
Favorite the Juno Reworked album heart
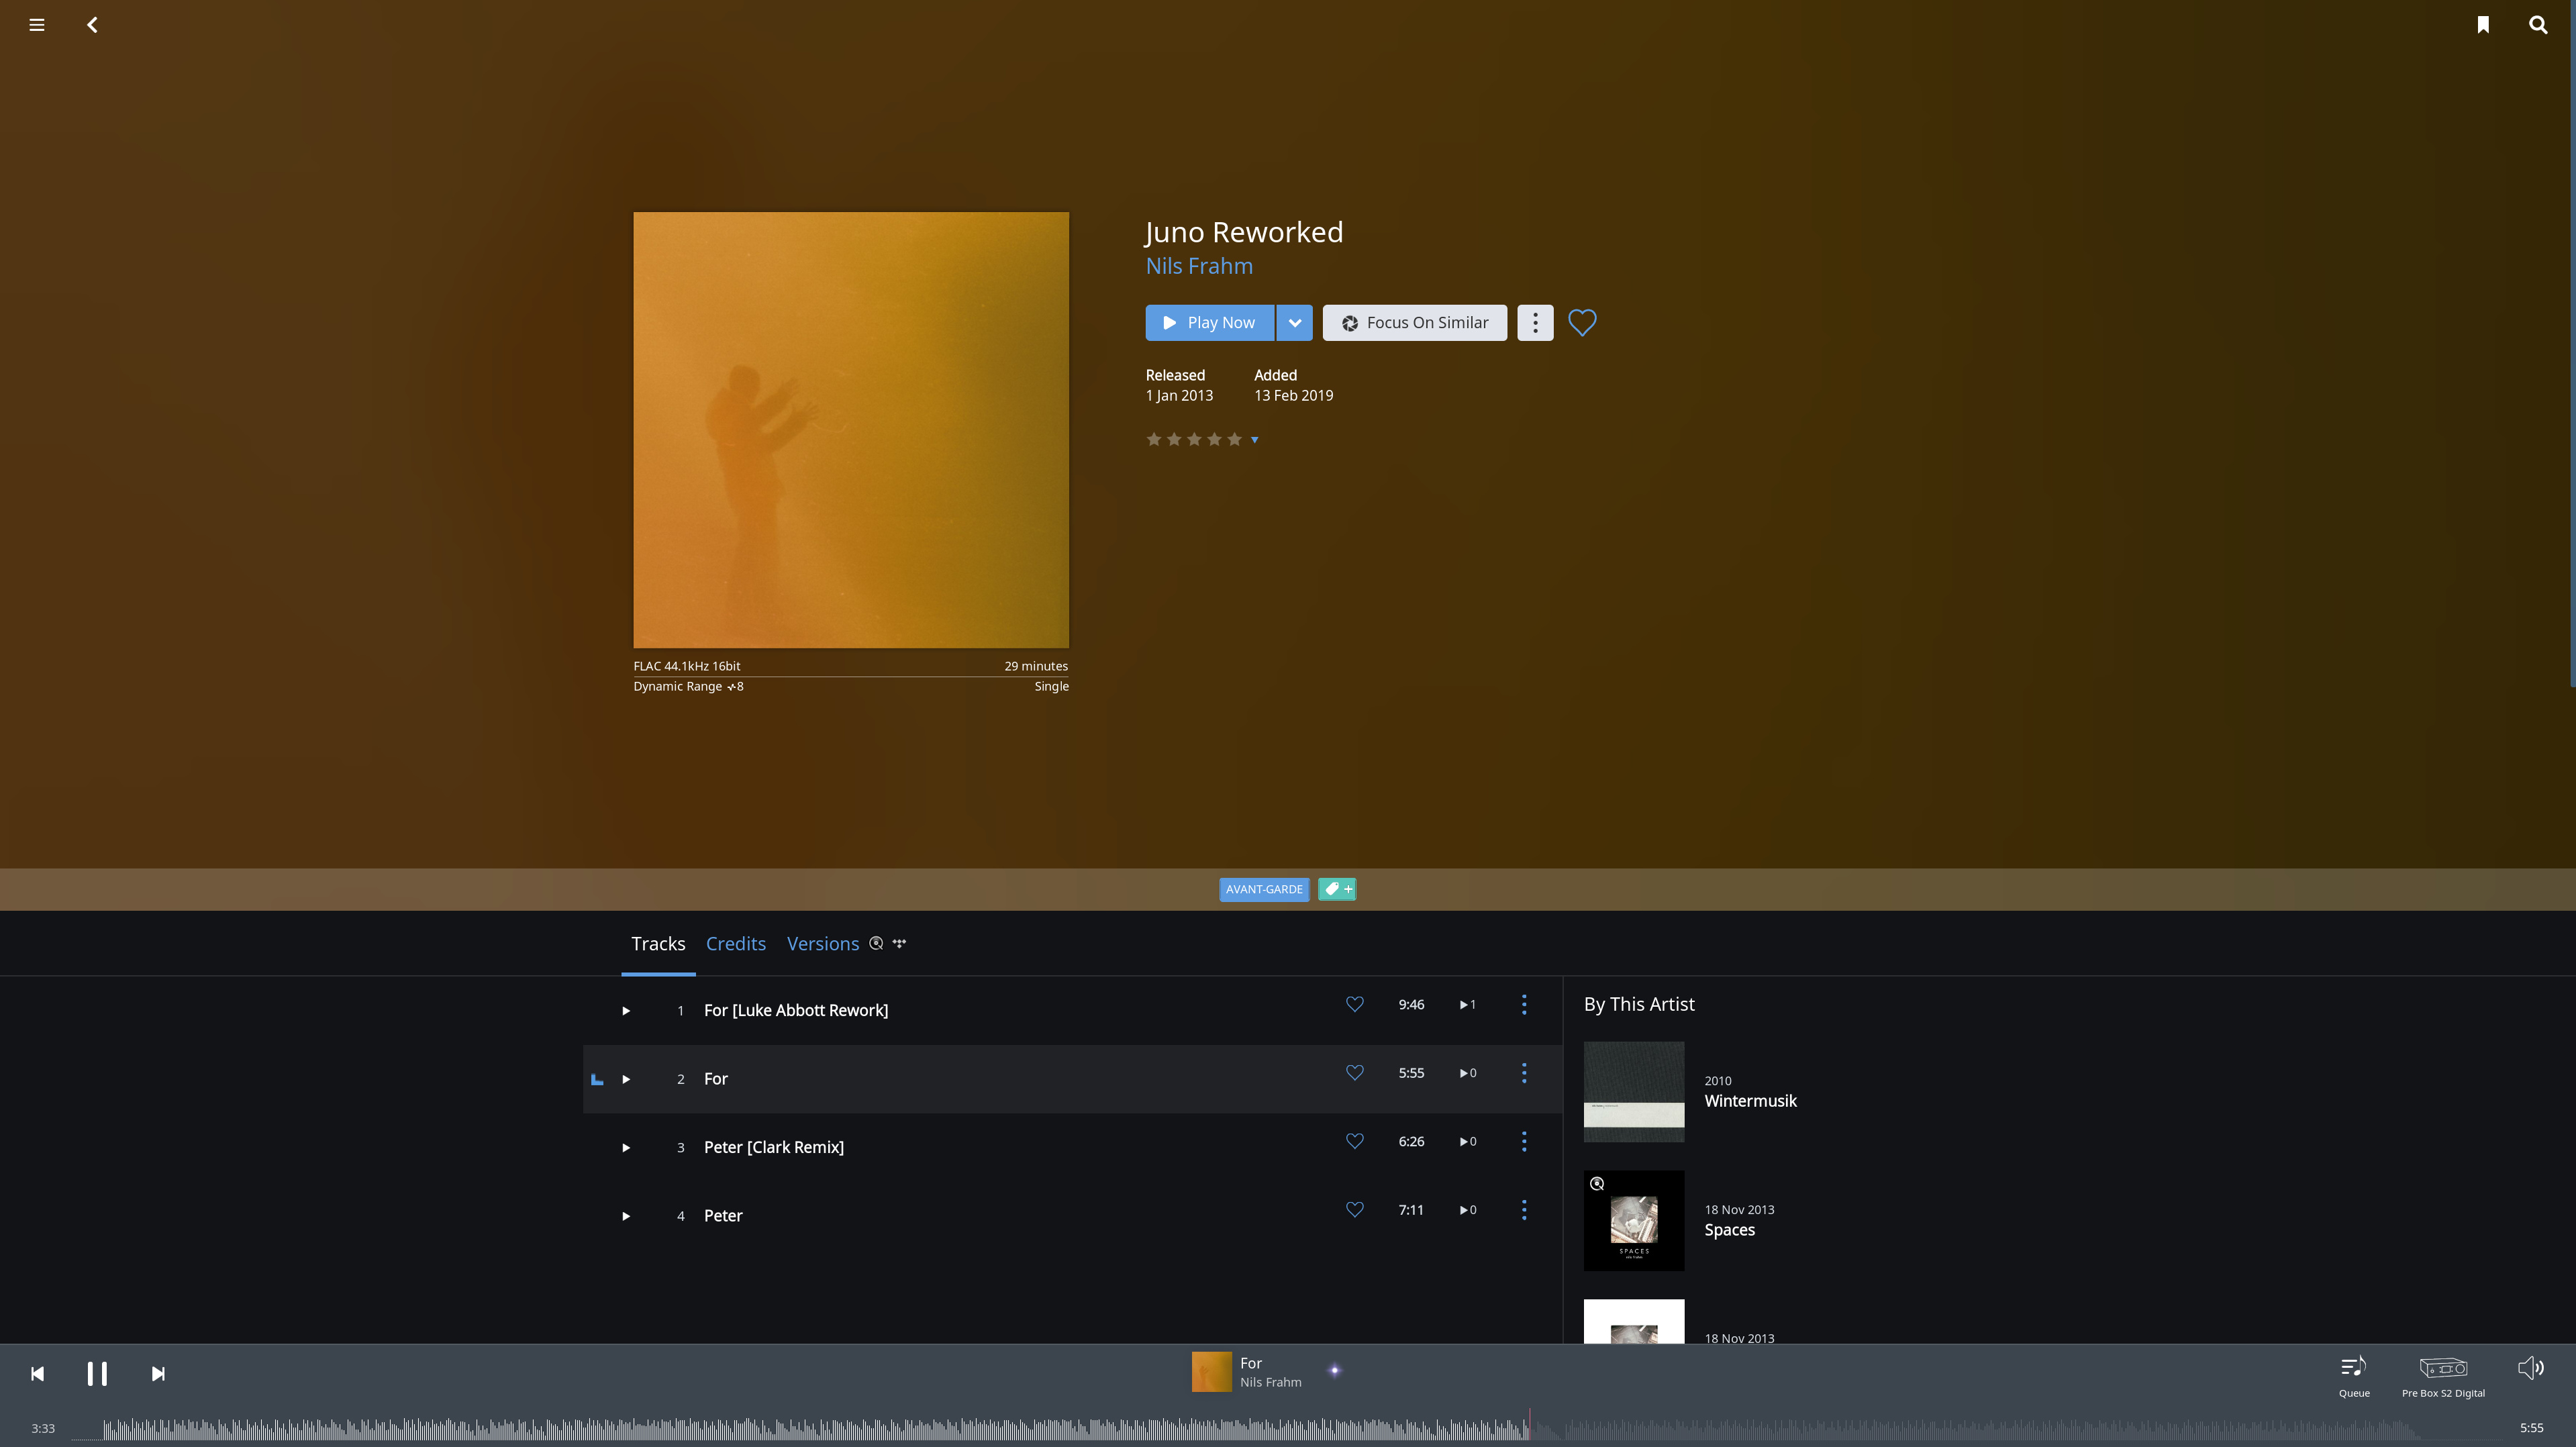tap(1582, 323)
